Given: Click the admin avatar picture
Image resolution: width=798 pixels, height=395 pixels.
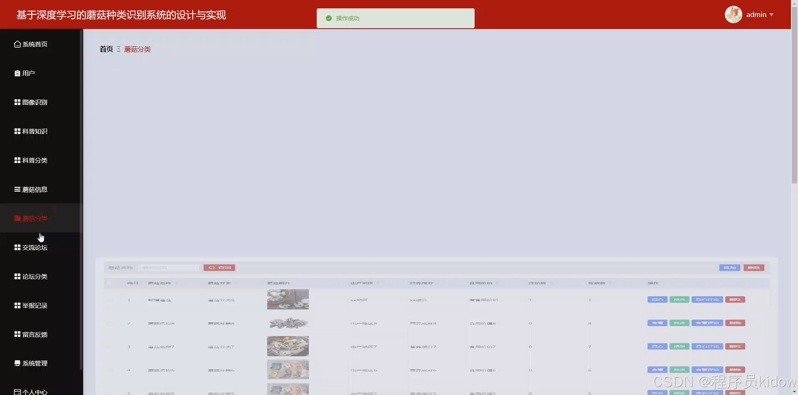Looking at the screenshot, I should (x=734, y=15).
